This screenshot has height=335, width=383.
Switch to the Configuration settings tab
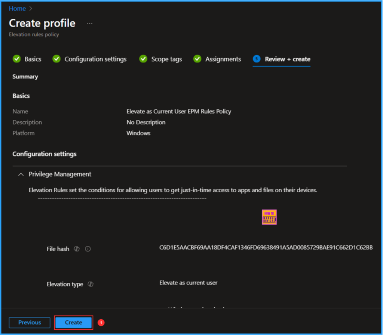pos(95,59)
